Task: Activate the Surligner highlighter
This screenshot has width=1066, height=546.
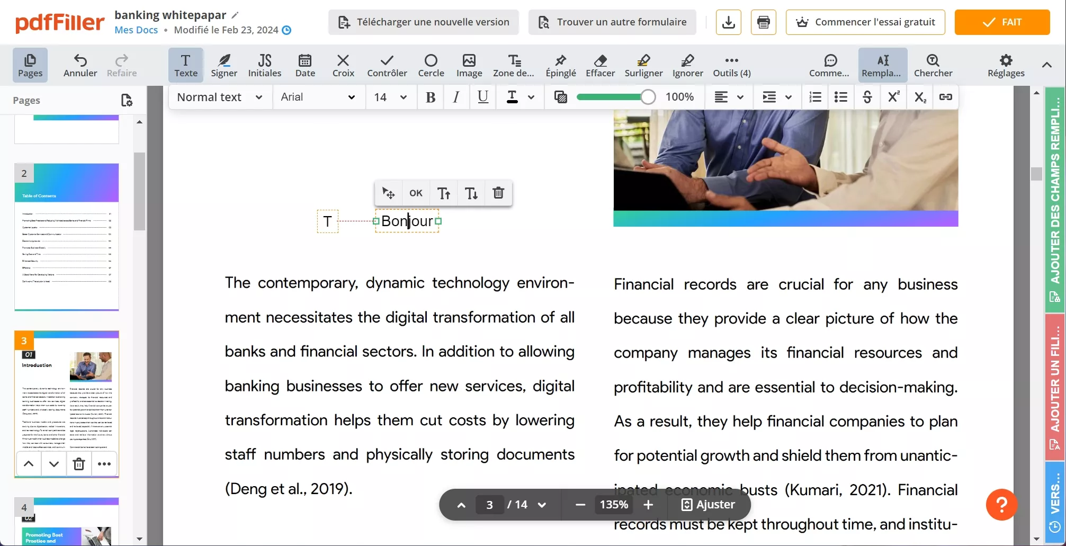Action: pyautogui.click(x=643, y=65)
